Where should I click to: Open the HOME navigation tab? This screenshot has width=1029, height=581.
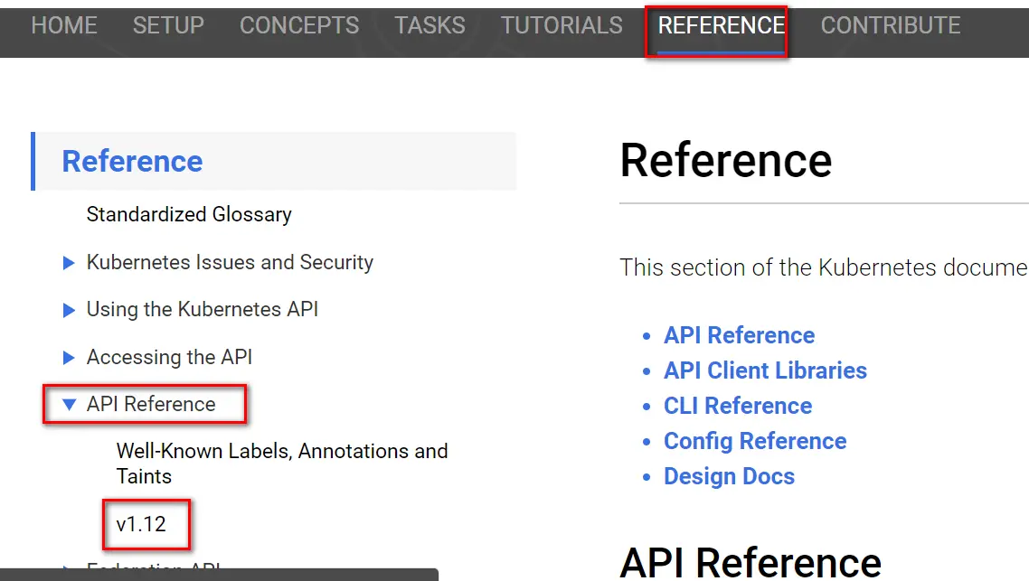tap(64, 25)
